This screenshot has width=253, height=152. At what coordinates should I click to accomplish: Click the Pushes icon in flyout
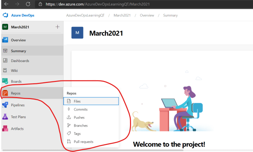click(69, 117)
